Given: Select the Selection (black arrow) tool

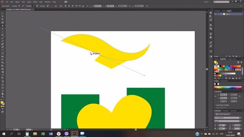Looking at the screenshot, I should [x=3, y=13].
